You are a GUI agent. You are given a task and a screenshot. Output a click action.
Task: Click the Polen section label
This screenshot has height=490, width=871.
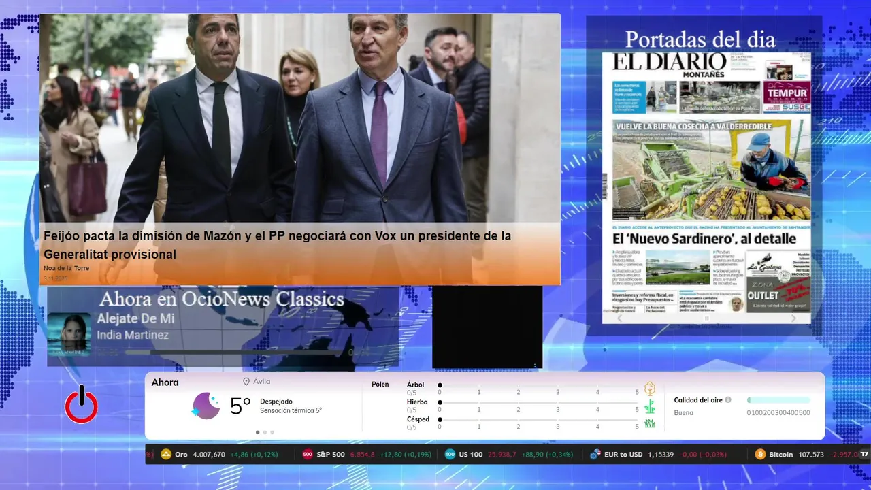380,385
